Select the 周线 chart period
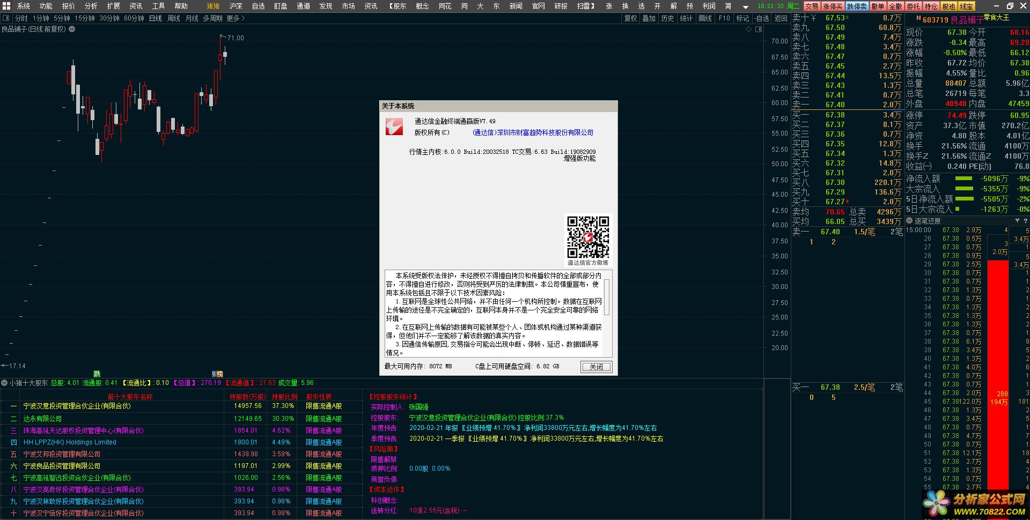 (x=174, y=18)
